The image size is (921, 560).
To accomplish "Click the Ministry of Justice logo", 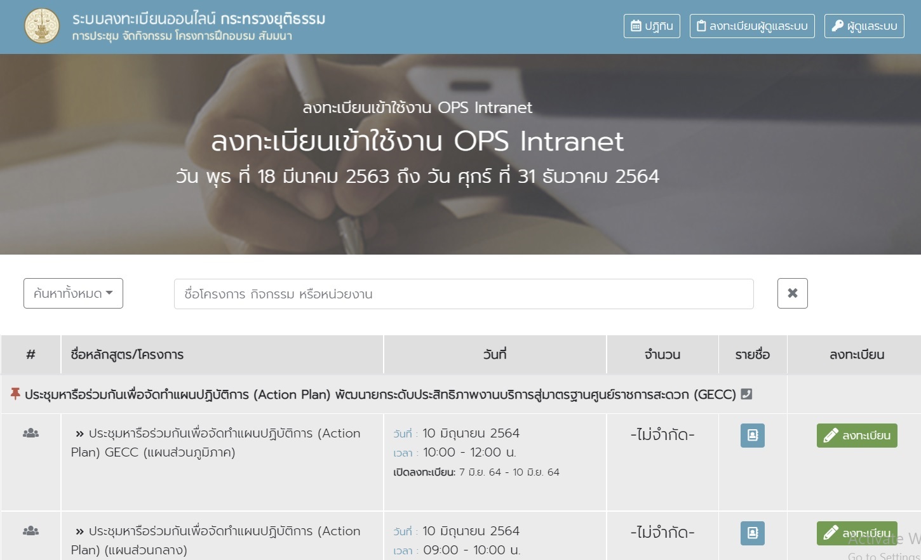I will click(x=42, y=26).
